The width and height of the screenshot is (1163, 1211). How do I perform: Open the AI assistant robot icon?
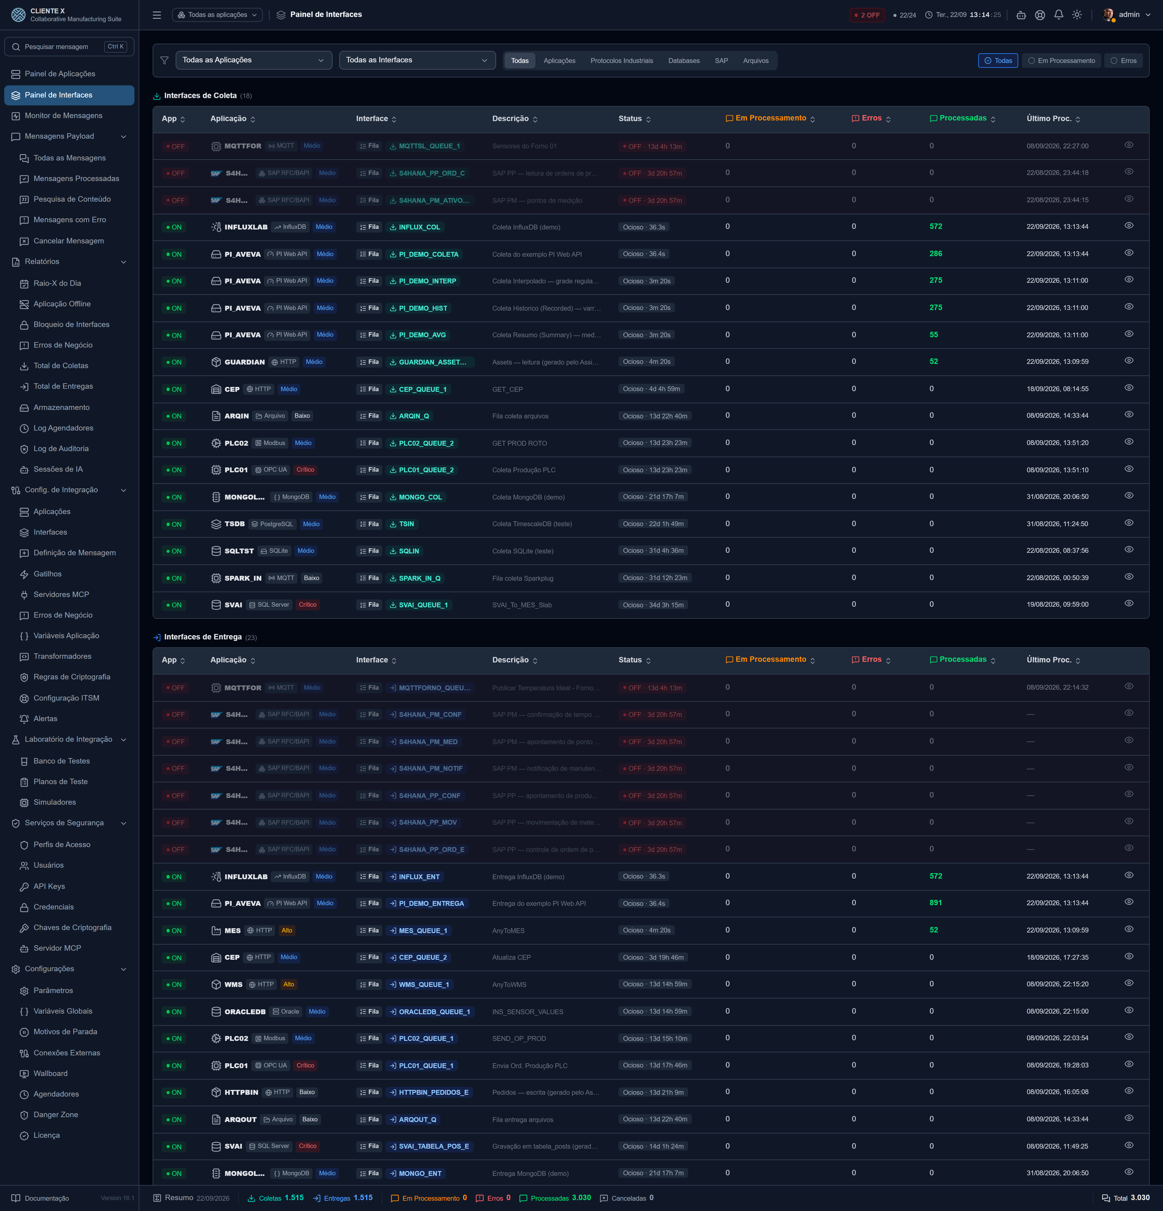tap(1021, 15)
